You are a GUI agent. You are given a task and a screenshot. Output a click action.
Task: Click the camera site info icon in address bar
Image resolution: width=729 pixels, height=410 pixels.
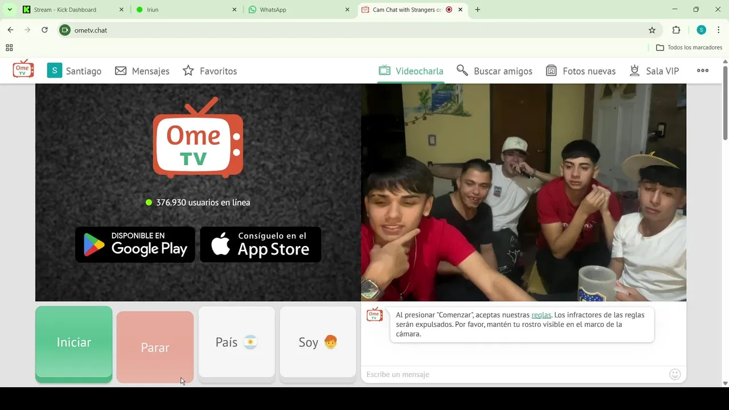pos(65,30)
